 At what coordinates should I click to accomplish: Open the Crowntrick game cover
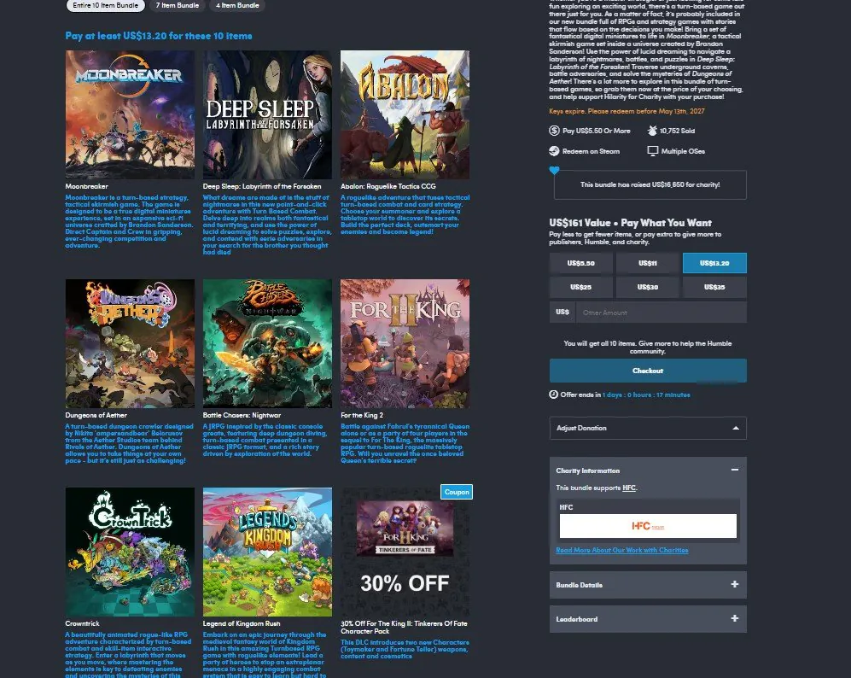(x=130, y=552)
